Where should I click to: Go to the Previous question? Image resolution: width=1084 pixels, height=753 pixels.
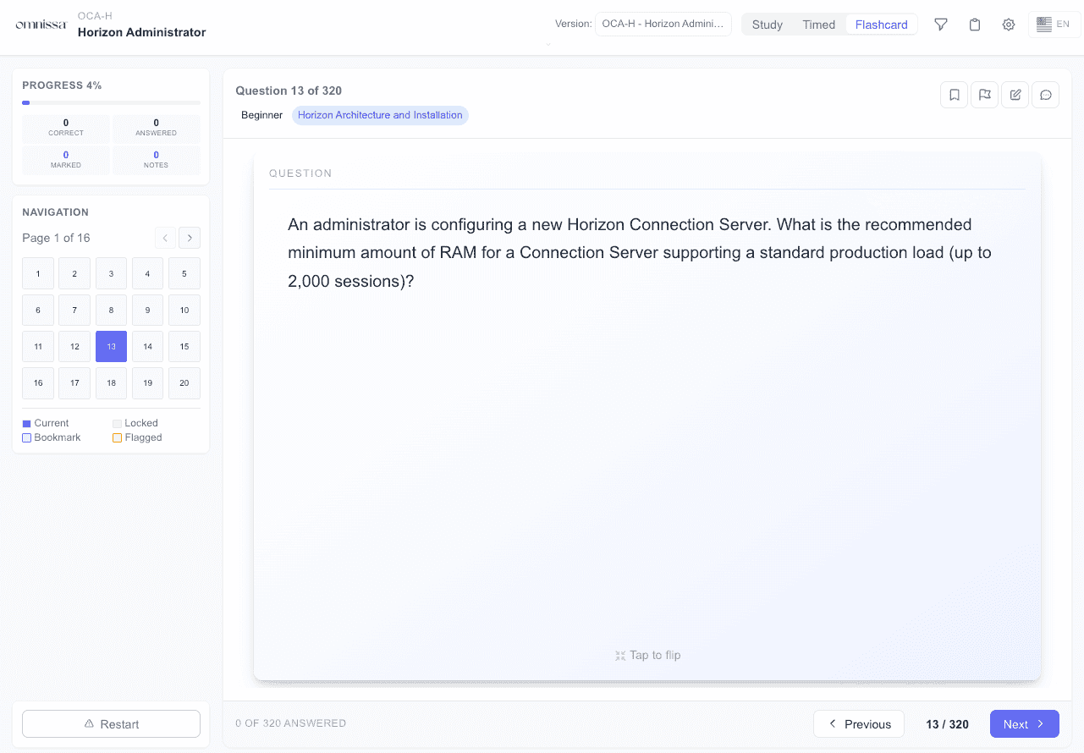pos(859,724)
